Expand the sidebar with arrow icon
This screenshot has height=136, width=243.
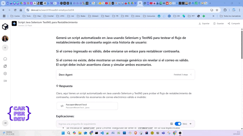[5, 123]
